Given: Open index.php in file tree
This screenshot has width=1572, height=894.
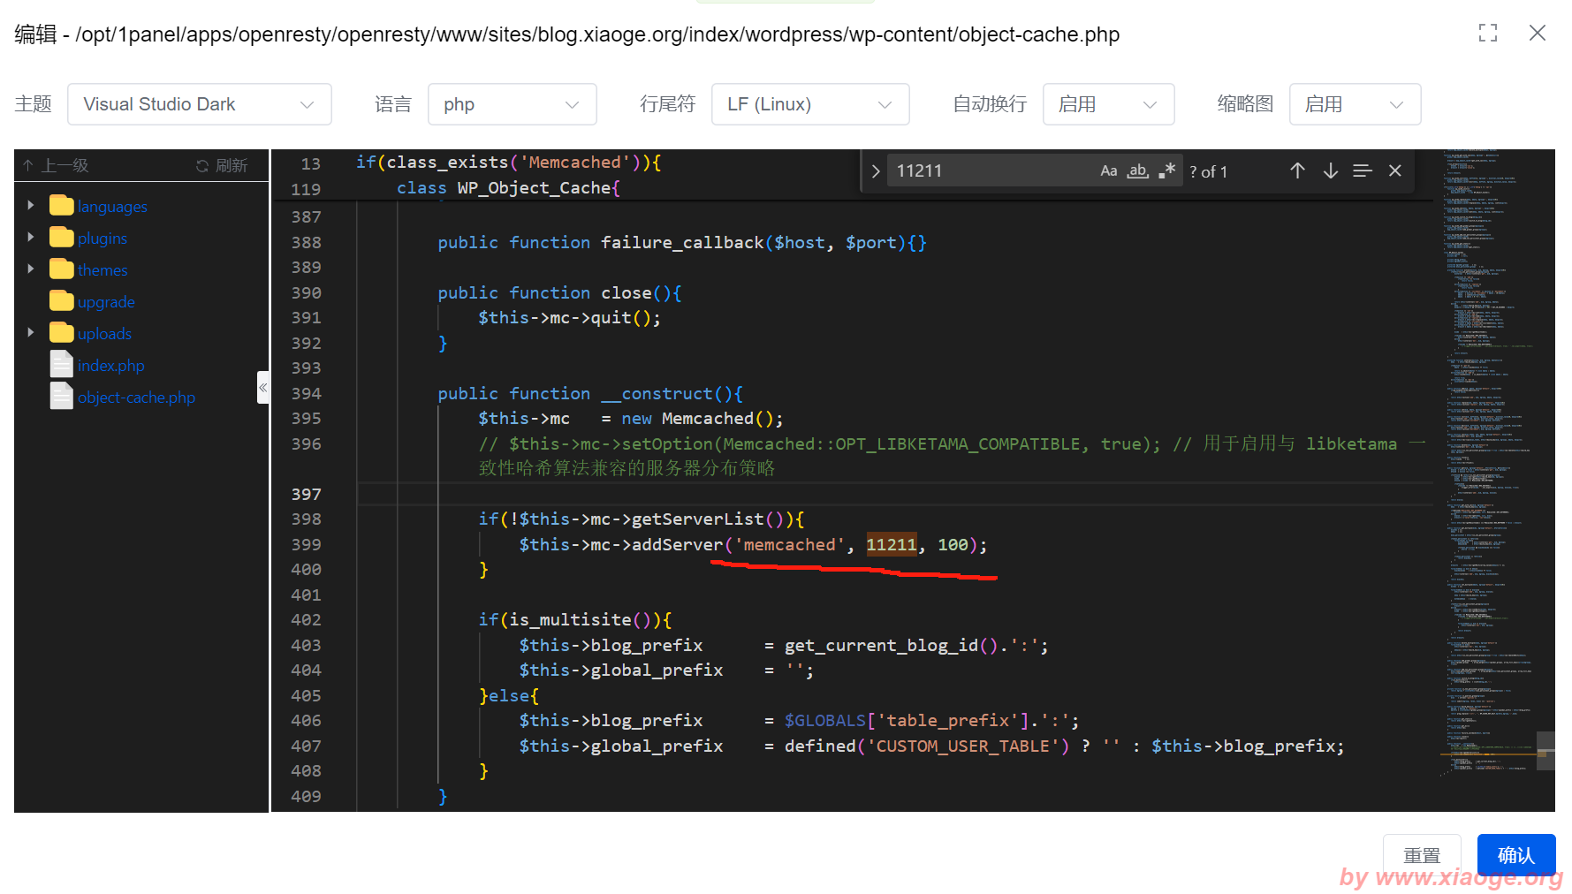Looking at the screenshot, I should (110, 366).
